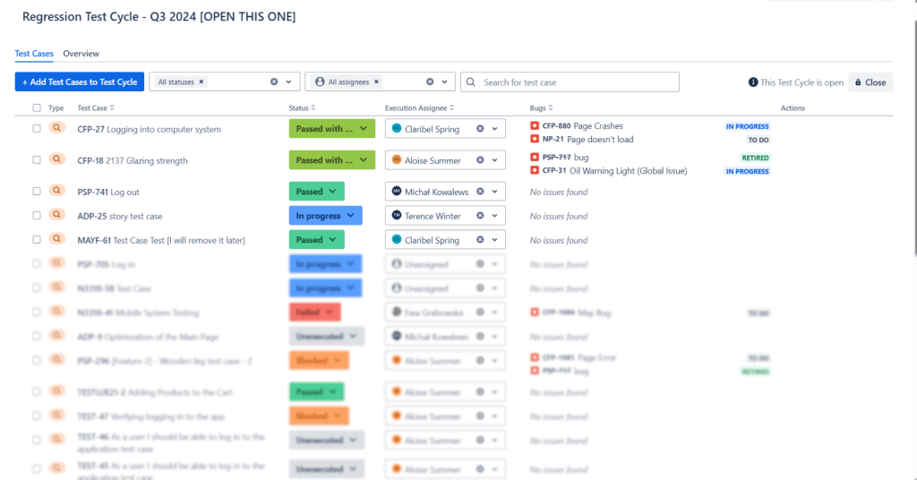The image size is (917, 480).
Task: Clear the All statuses filter field with its circle X
Action: pyautogui.click(x=274, y=81)
